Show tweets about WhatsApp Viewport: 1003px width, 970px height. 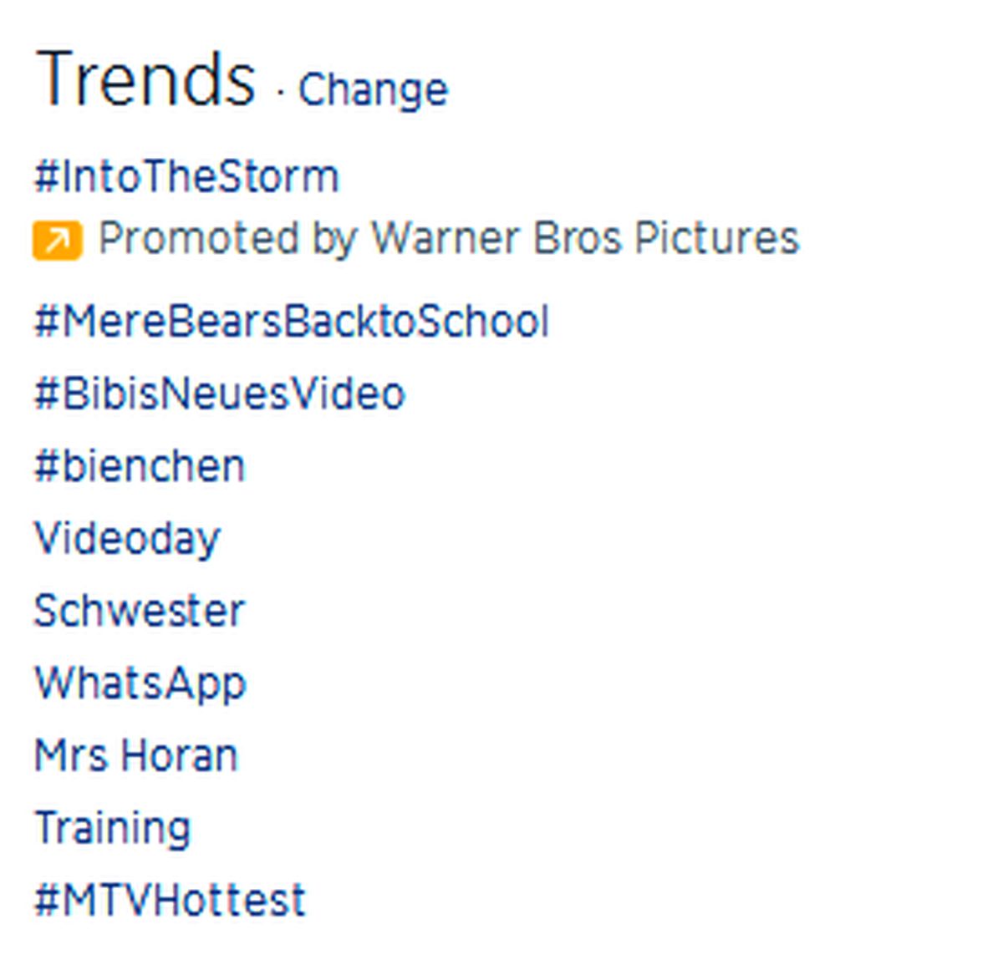(140, 684)
